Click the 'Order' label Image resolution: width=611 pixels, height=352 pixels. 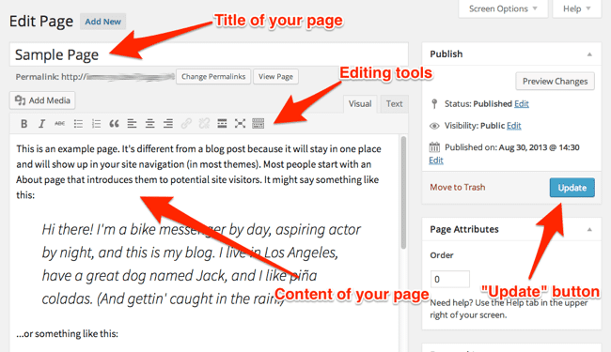point(442,255)
